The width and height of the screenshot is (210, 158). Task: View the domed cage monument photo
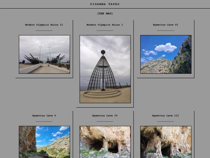(105, 69)
